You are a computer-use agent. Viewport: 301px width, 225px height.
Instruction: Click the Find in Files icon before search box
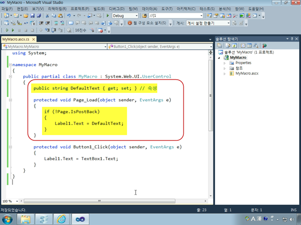145,16
